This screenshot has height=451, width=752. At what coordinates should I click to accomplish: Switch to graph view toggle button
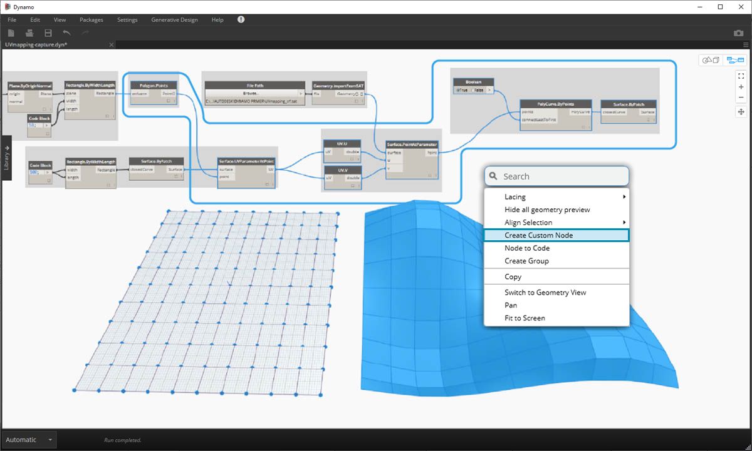pos(735,60)
